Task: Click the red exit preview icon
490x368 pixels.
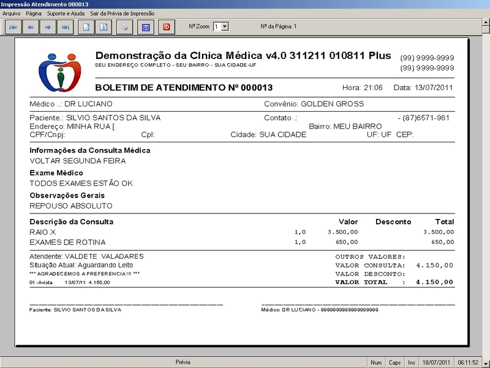Action: [x=167, y=27]
